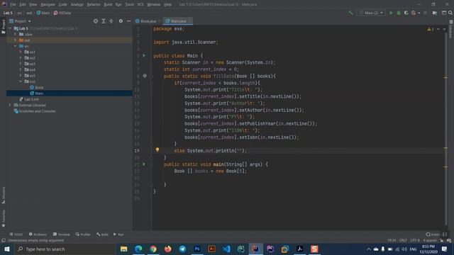This screenshot has width=454, height=255.
Task: Open Project Structure icon in top toolbar
Action: pos(435,13)
